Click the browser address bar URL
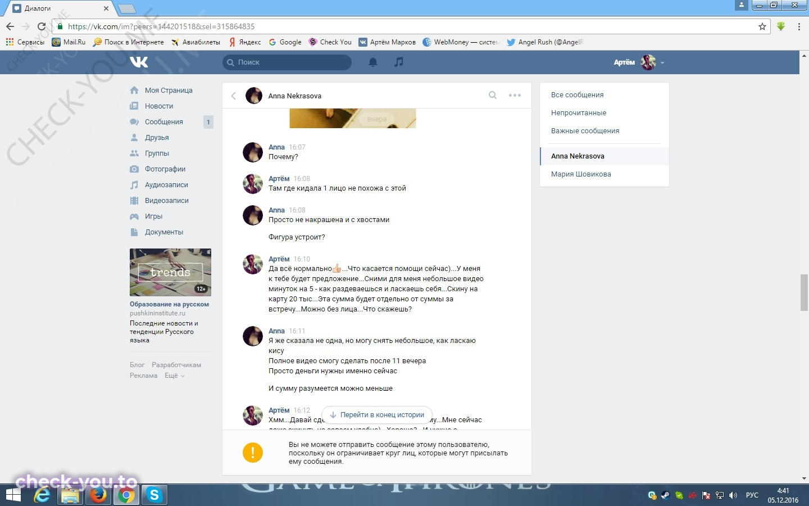This screenshot has height=506, width=809. (161, 26)
